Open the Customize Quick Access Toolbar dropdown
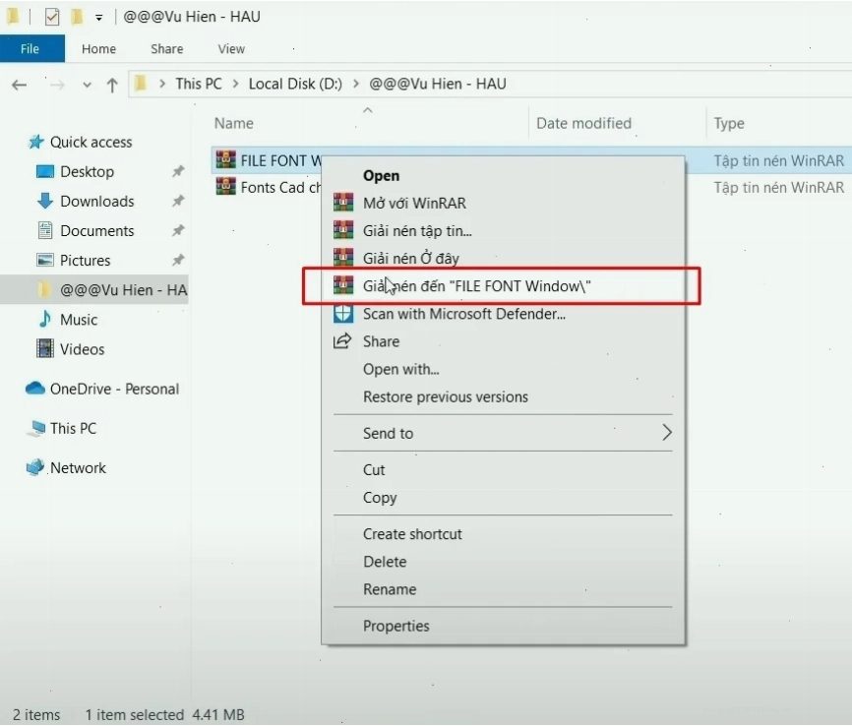The image size is (852, 726). [99, 18]
